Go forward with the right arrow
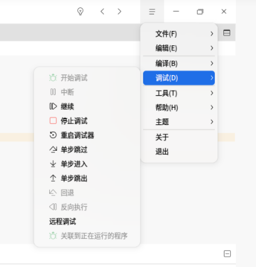Viewport: 256px width, 267px height. (120, 11)
